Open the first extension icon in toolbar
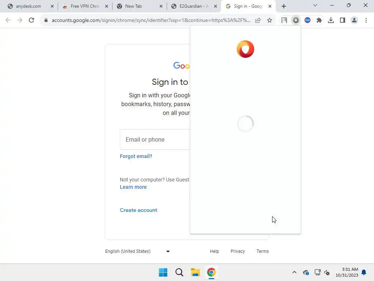This screenshot has width=374, height=281. tap(284, 20)
